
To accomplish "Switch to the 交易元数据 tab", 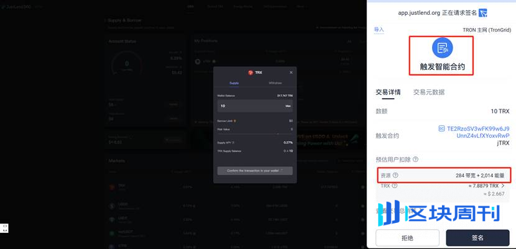I will click(429, 93).
